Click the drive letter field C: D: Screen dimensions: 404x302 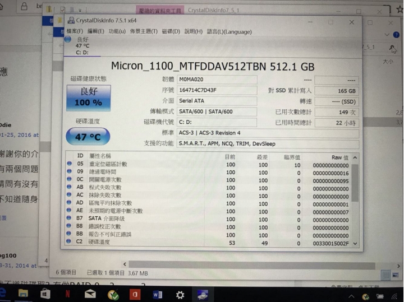pyautogui.click(x=217, y=122)
